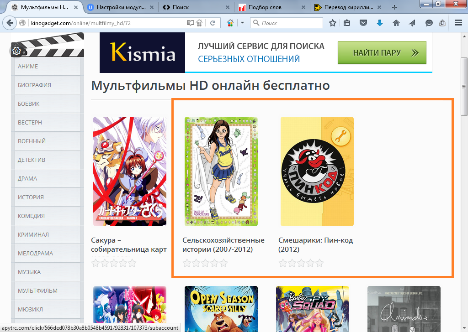Open a new tab with plus button

click(394, 7)
